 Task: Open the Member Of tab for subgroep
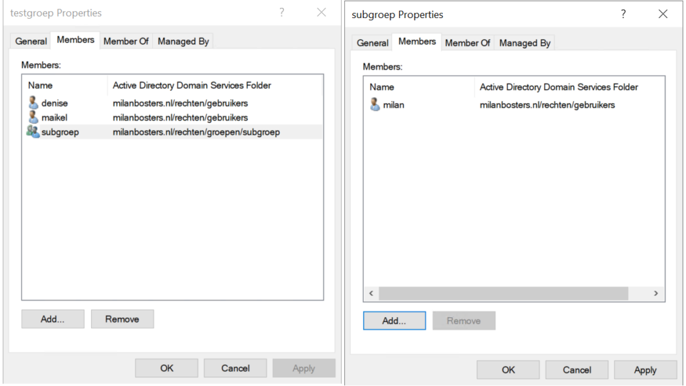coord(467,42)
